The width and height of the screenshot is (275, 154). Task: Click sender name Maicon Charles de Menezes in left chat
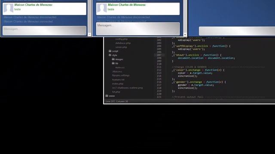34,5
